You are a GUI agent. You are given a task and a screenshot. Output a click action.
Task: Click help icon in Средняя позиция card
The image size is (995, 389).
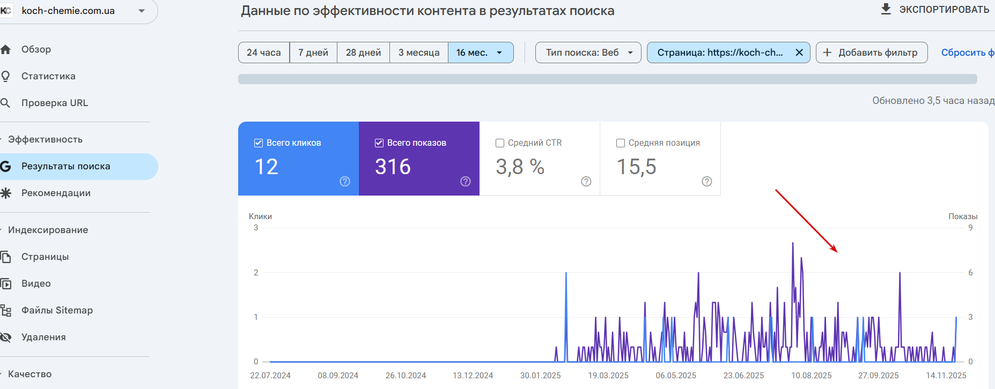(x=707, y=182)
